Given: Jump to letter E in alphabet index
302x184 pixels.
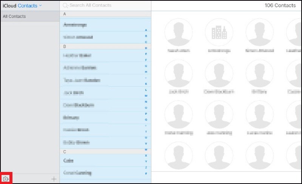Looking at the screenshot, I should click(x=146, y=54).
